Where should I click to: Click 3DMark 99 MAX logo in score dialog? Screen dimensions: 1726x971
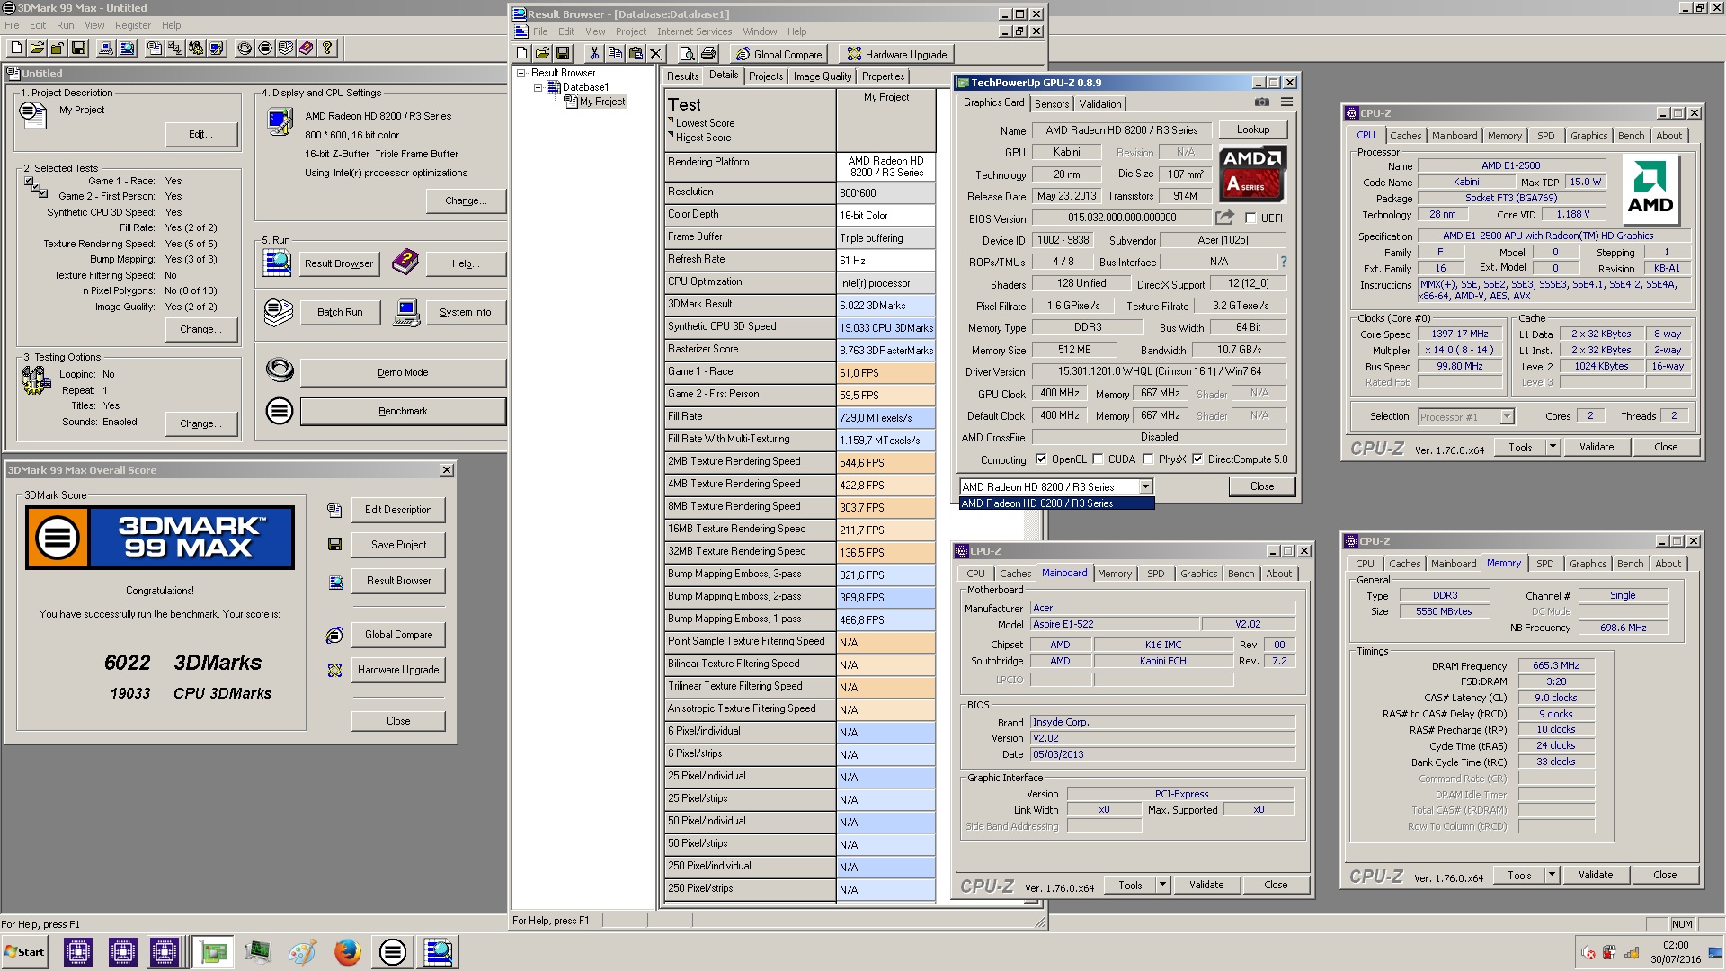click(x=160, y=538)
